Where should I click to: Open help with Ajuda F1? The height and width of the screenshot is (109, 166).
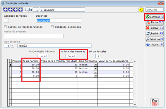[x=155, y=45]
